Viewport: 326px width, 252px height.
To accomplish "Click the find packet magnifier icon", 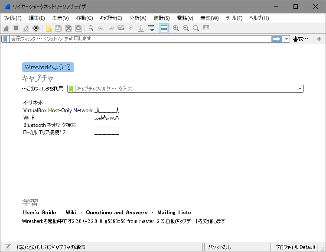I will (x=91, y=28).
